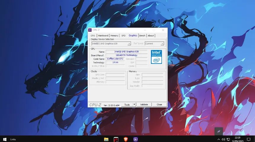The image size is (255, 142).
Task: Open the notification center icon
Action: (249, 139)
